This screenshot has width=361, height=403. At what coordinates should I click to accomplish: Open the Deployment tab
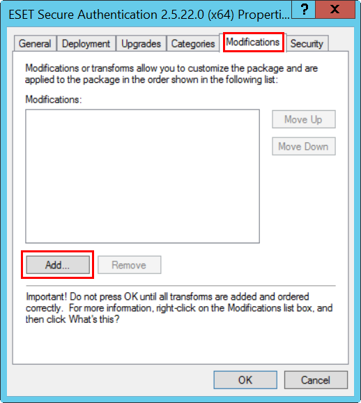click(x=86, y=44)
